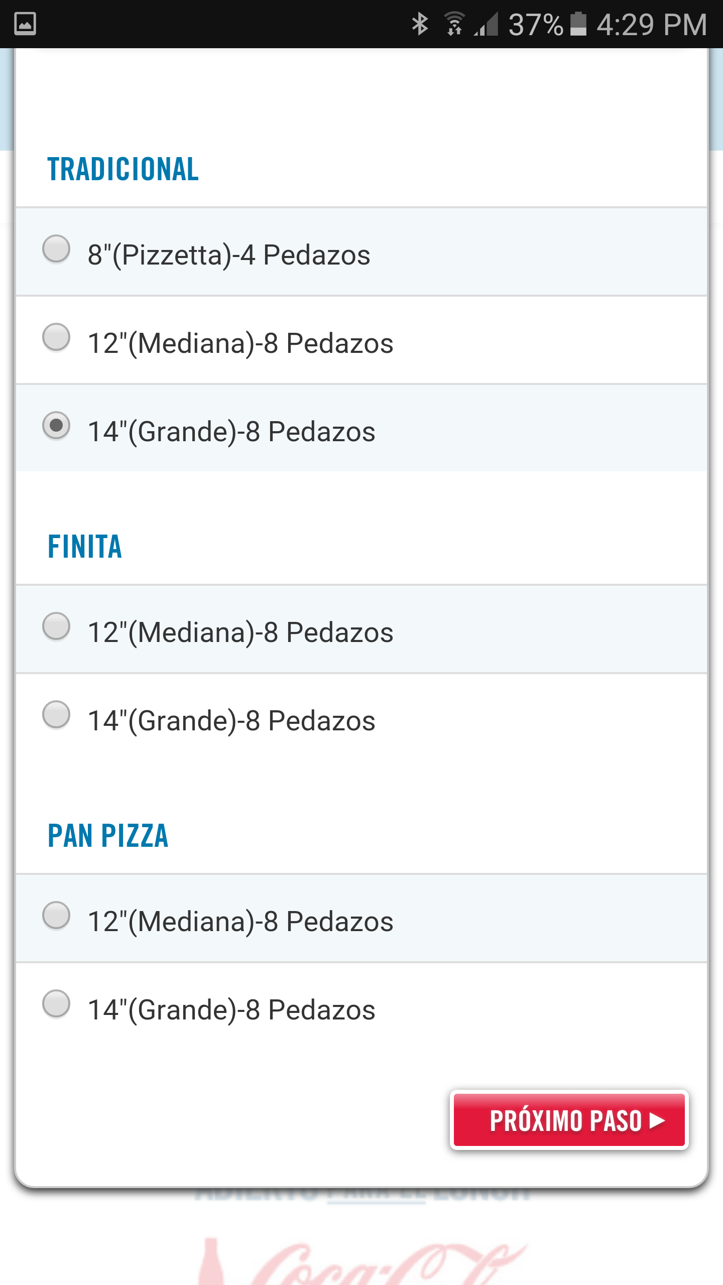Tap the picture notification icon
The height and width of the screenshot is (1285, 723).
pyautogui.click(x=25, y=24)
